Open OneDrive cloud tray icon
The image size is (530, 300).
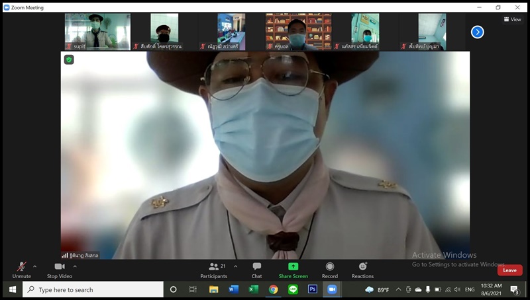[x=418, y=289]
